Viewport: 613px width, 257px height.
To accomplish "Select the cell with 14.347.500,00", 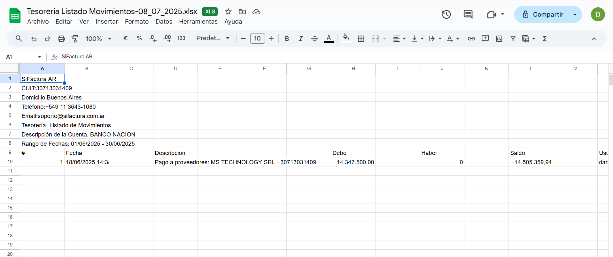I will tap(353, 162).
